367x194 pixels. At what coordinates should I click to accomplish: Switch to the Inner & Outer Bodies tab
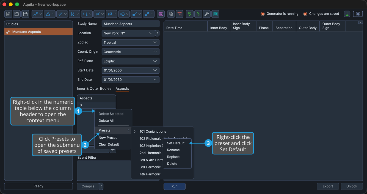click(94, 89)
